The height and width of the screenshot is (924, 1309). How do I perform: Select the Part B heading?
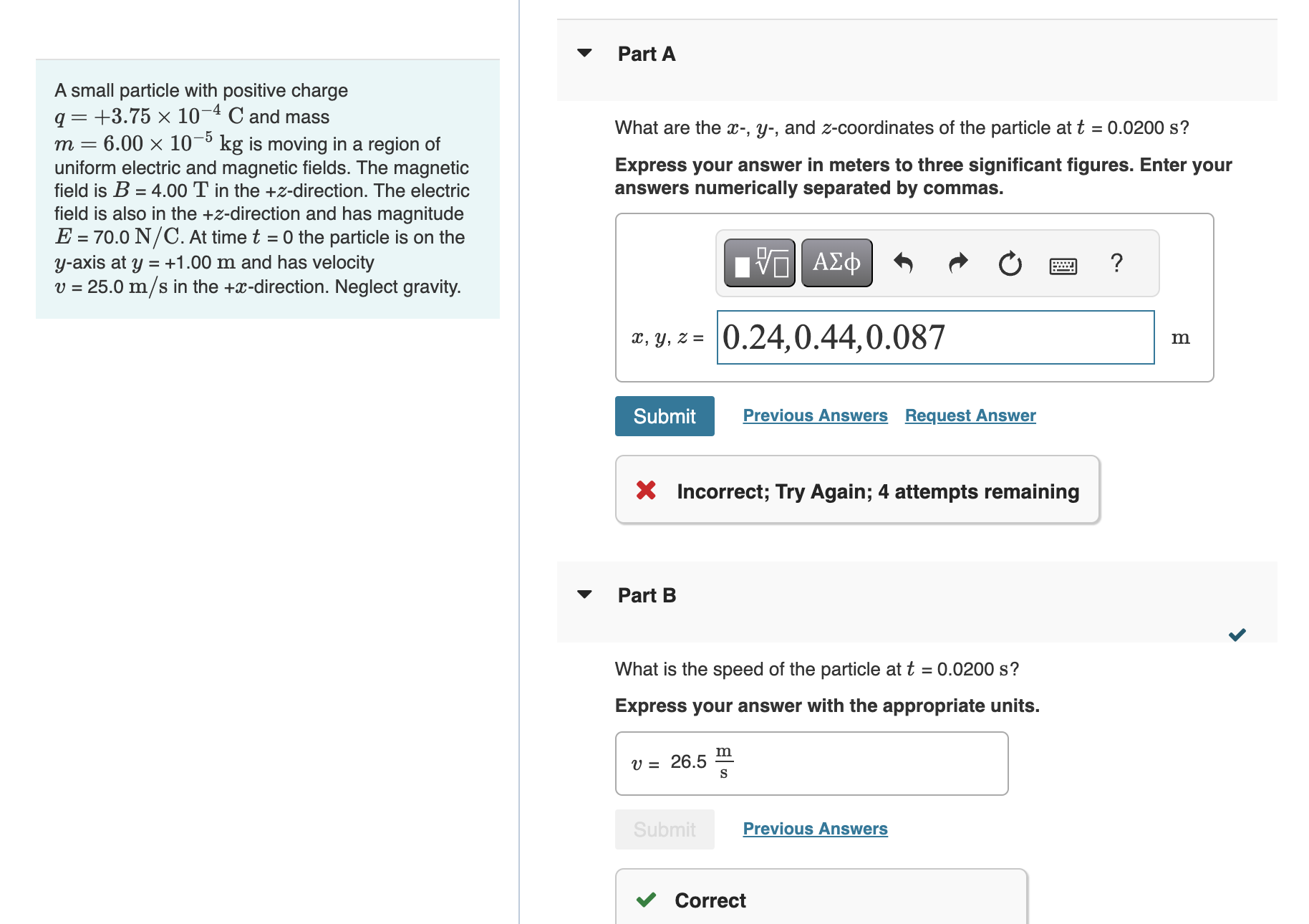(x=646, y=595)
